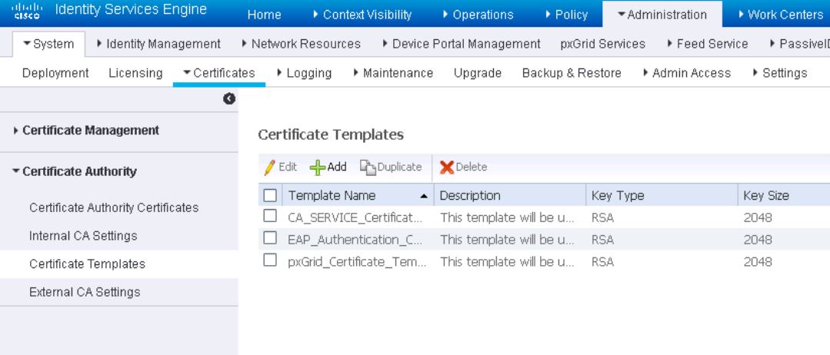
Task: Open the Operations menu
Action: (x=478, y=15)
